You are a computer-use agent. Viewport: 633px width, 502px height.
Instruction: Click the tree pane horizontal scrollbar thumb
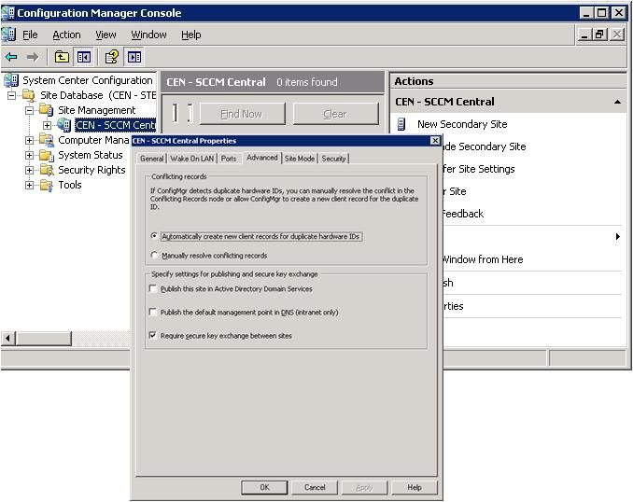[44, 338]
